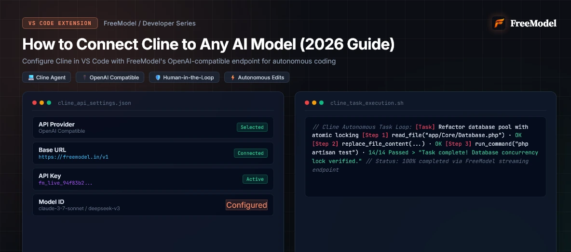Click the Active status badge

pos(255,179)
